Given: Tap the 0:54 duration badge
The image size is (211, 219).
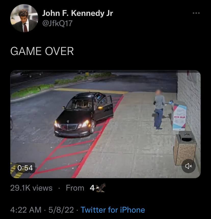Looking at the screenshot, I should (25, 168).
